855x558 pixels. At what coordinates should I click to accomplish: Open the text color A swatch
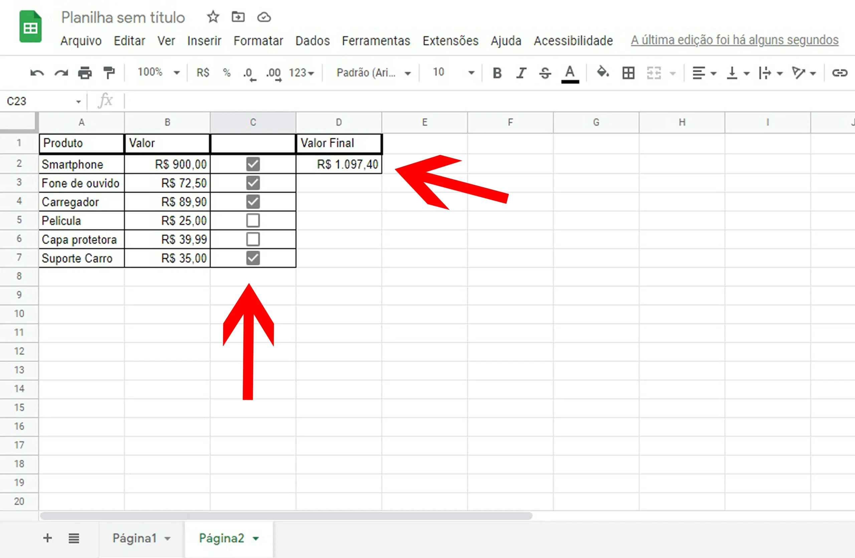coord(570,74)
